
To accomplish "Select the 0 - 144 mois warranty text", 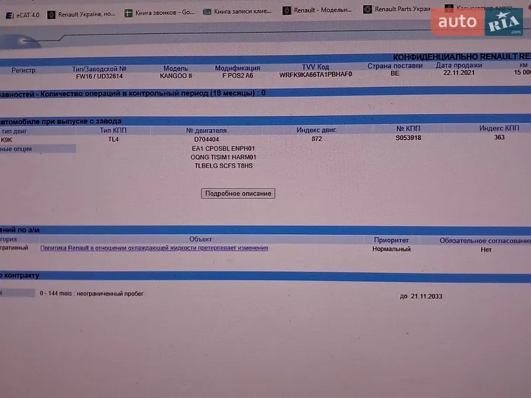I will (x=92, y=294).
